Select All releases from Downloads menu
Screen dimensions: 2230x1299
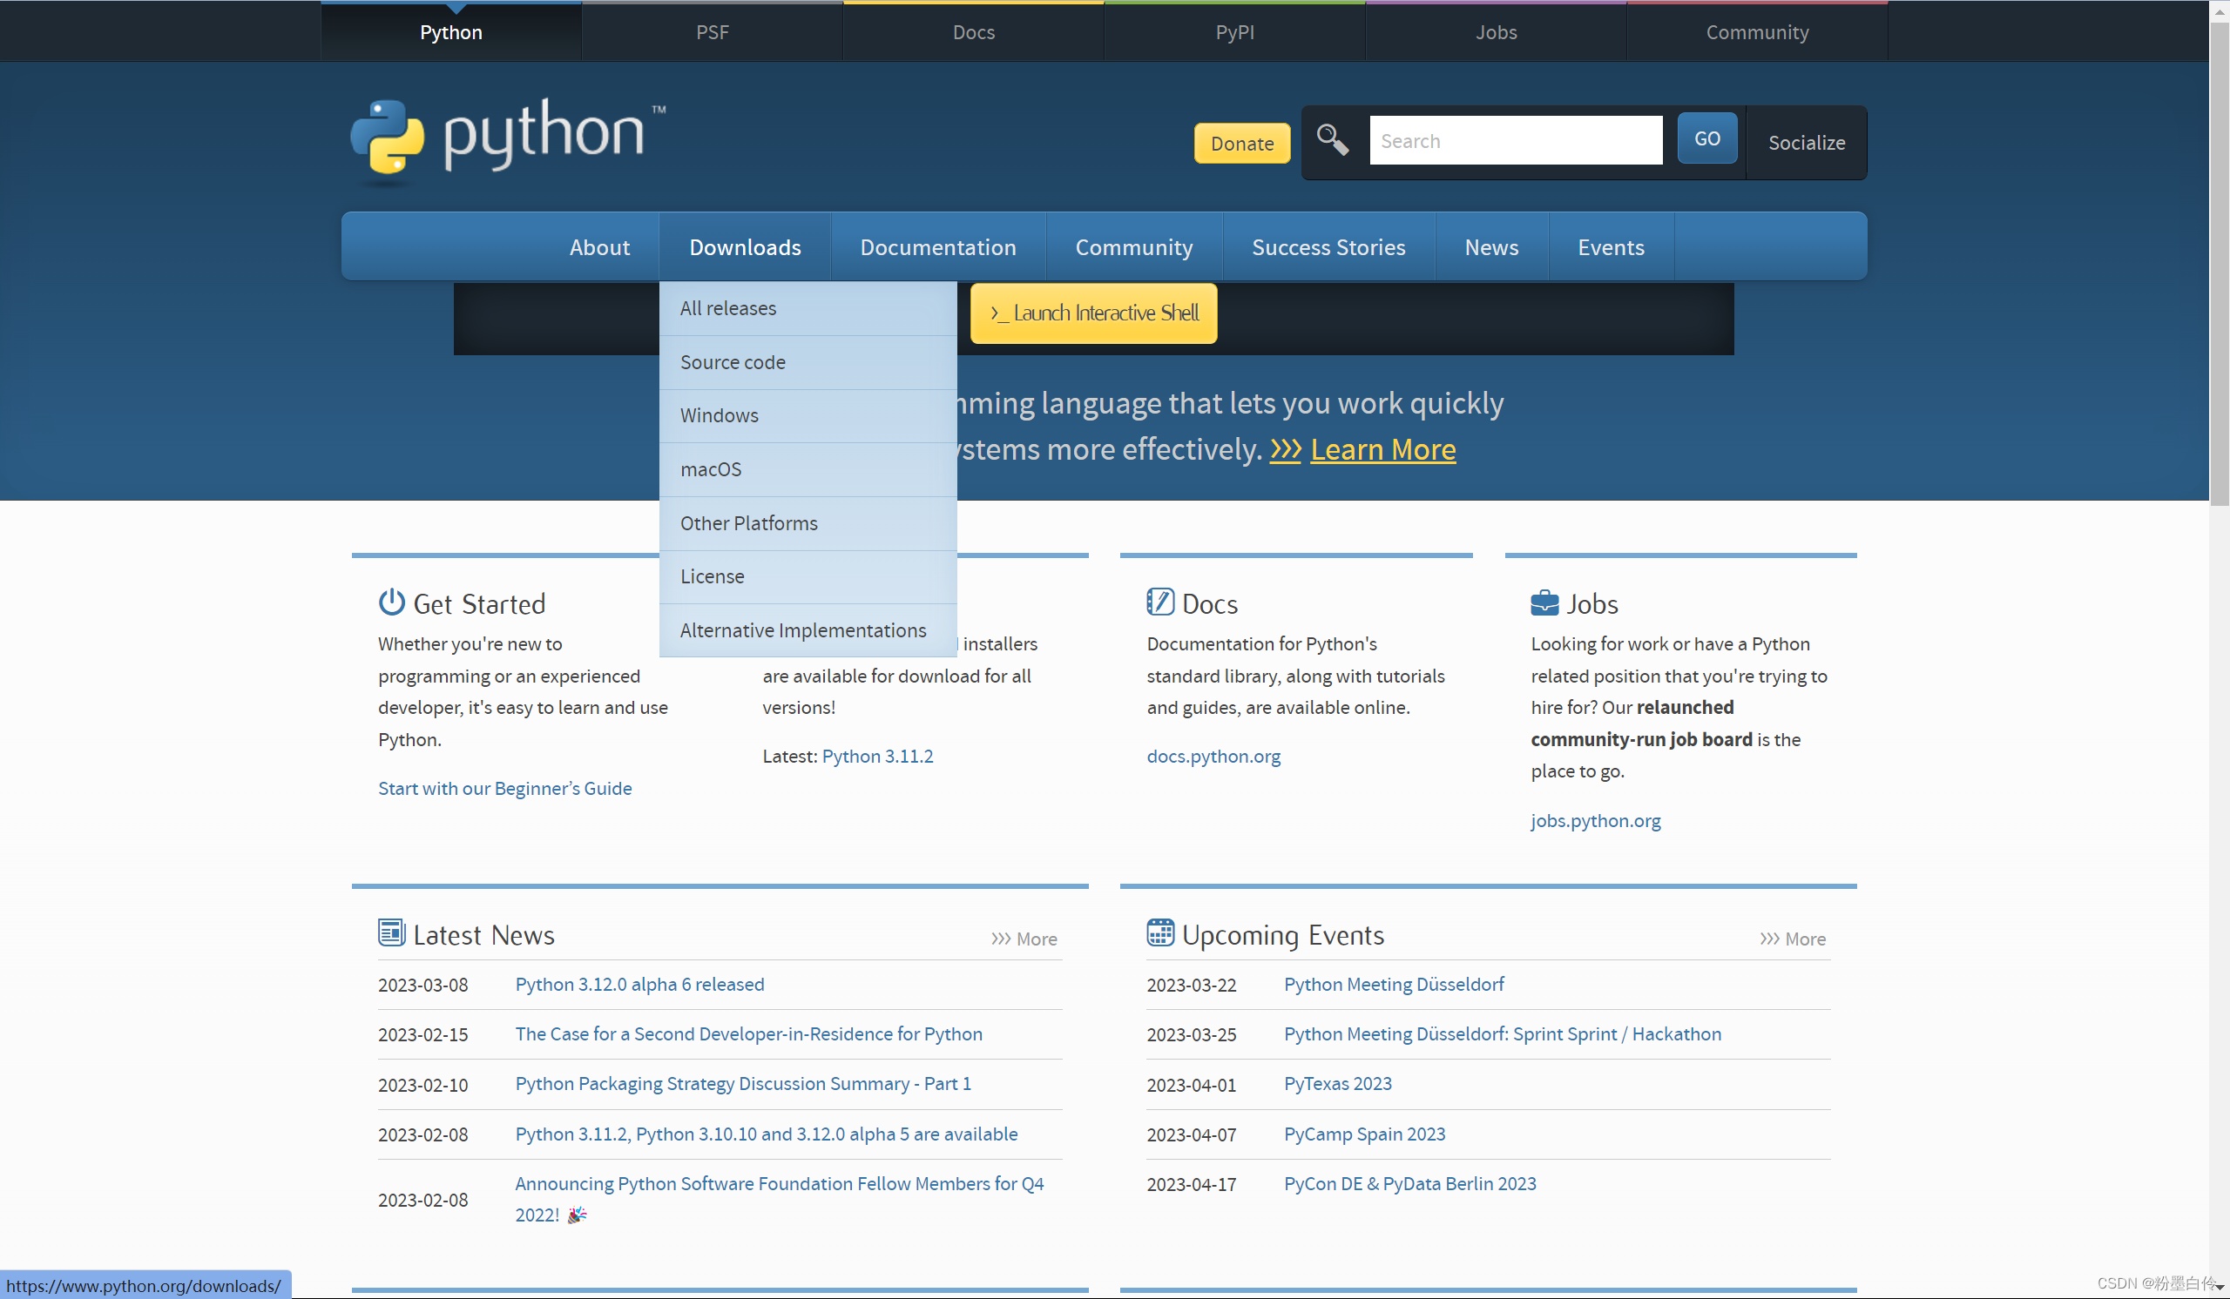click(x=808, y=308)
